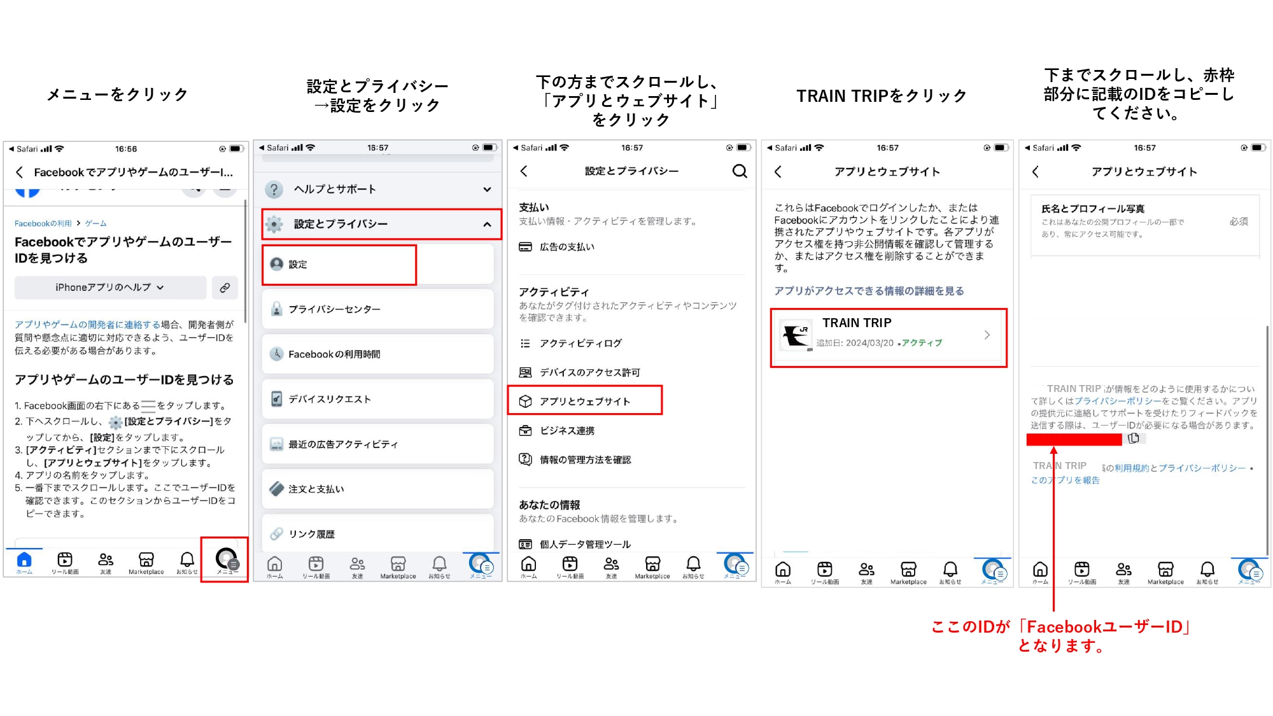1273x716 pixels.
Task: Tap ホーム tab on the 16:56 help article screen
Action: click(x=24, y=563)
